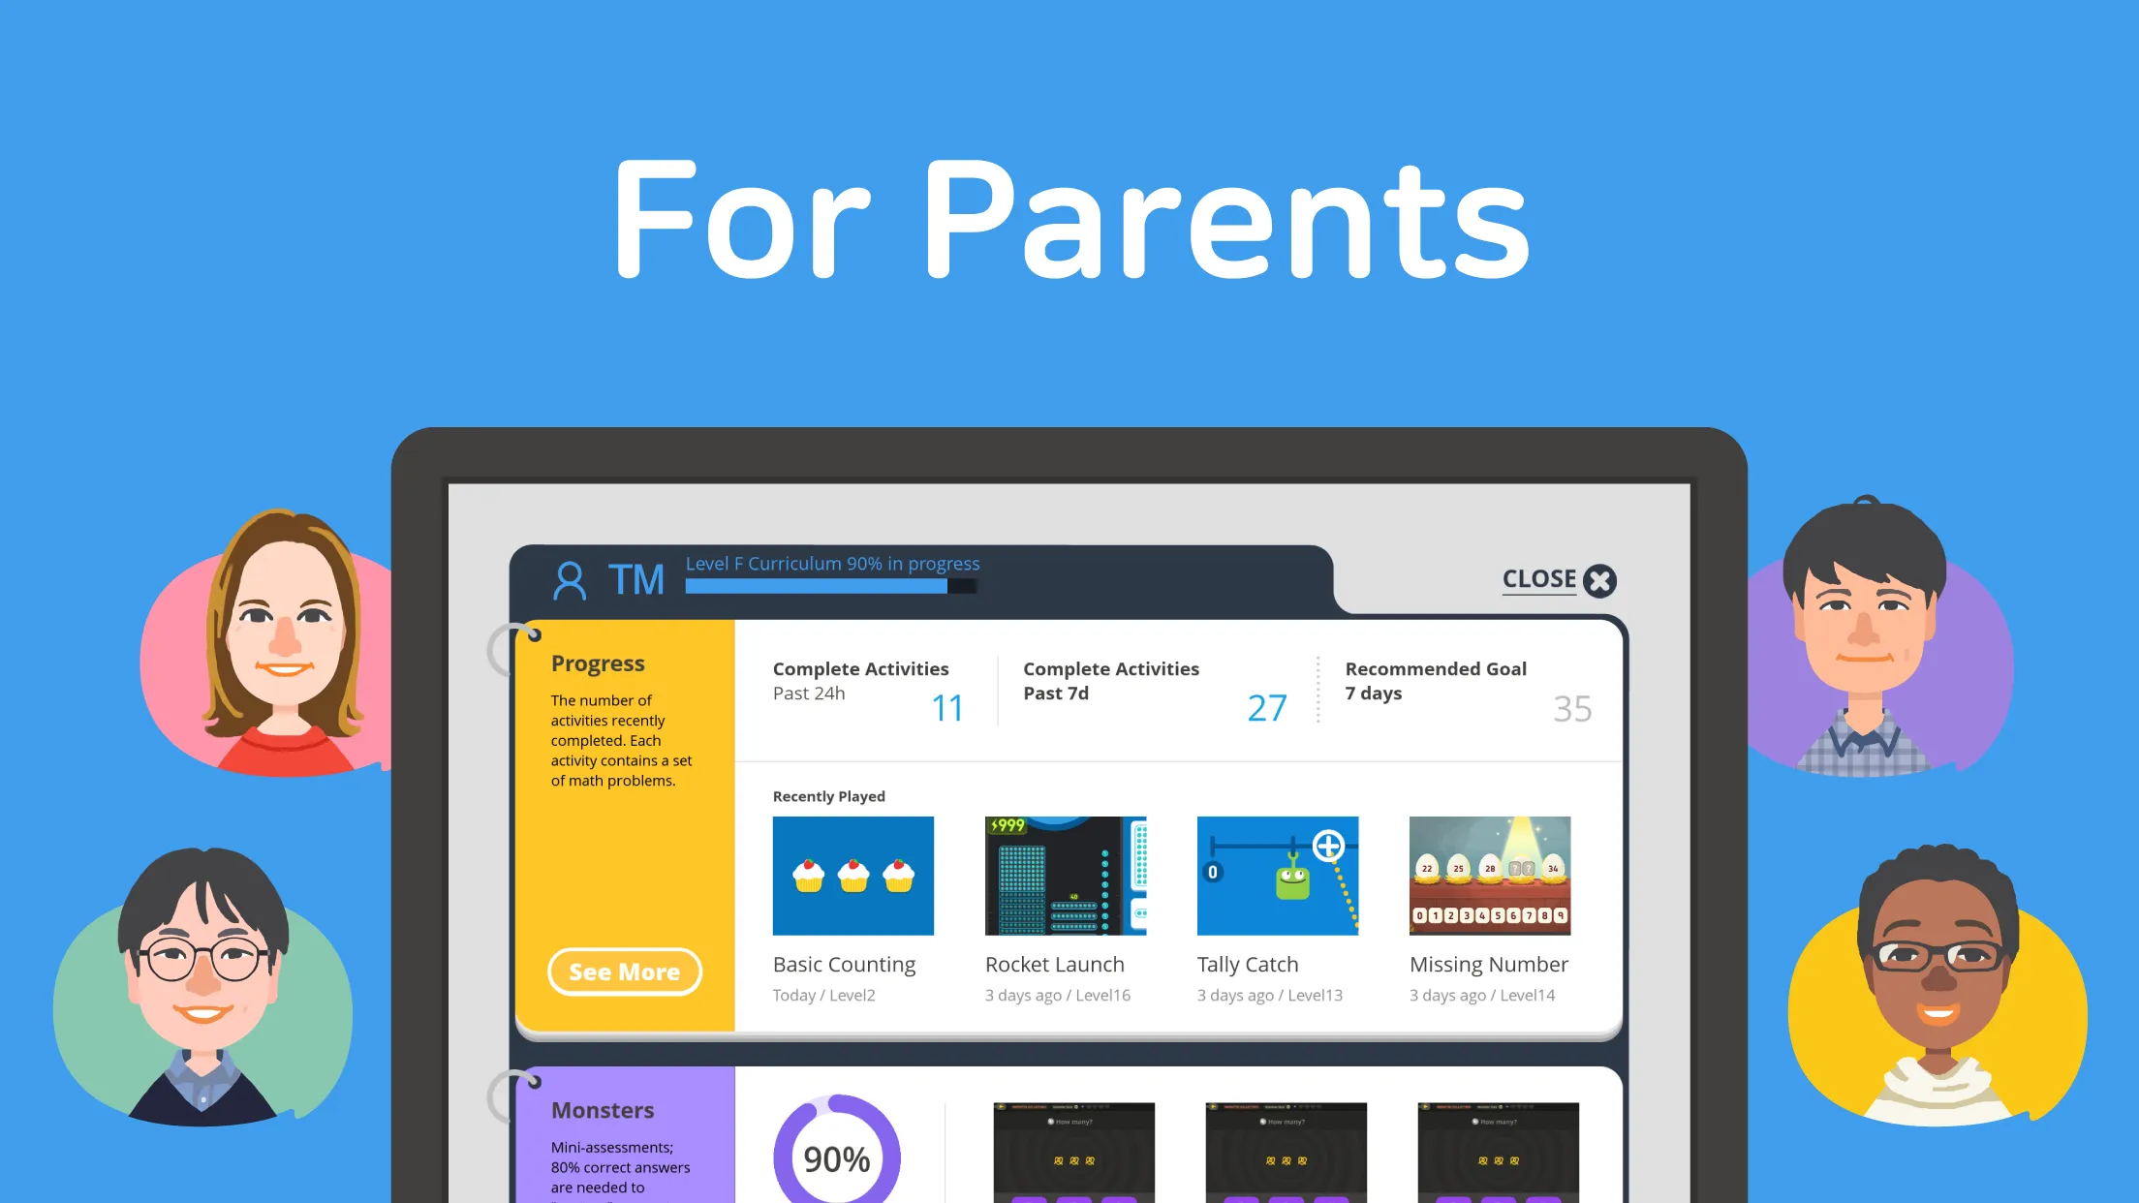The image size is (2139, 1203).
Task: Select the Complete Activities Past 24h tab
Action: [867, 691]
